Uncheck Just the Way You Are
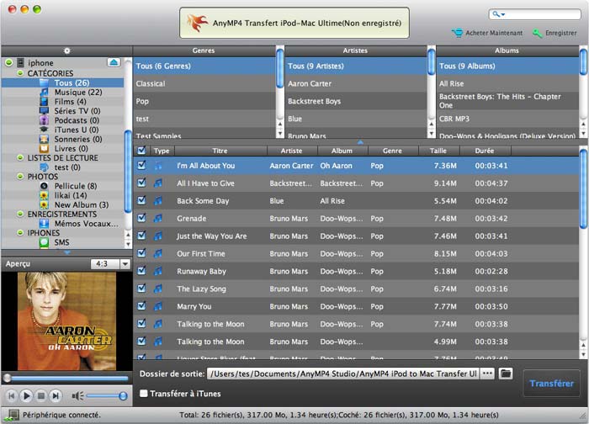The image size is (589, 424). pos(141,236)
